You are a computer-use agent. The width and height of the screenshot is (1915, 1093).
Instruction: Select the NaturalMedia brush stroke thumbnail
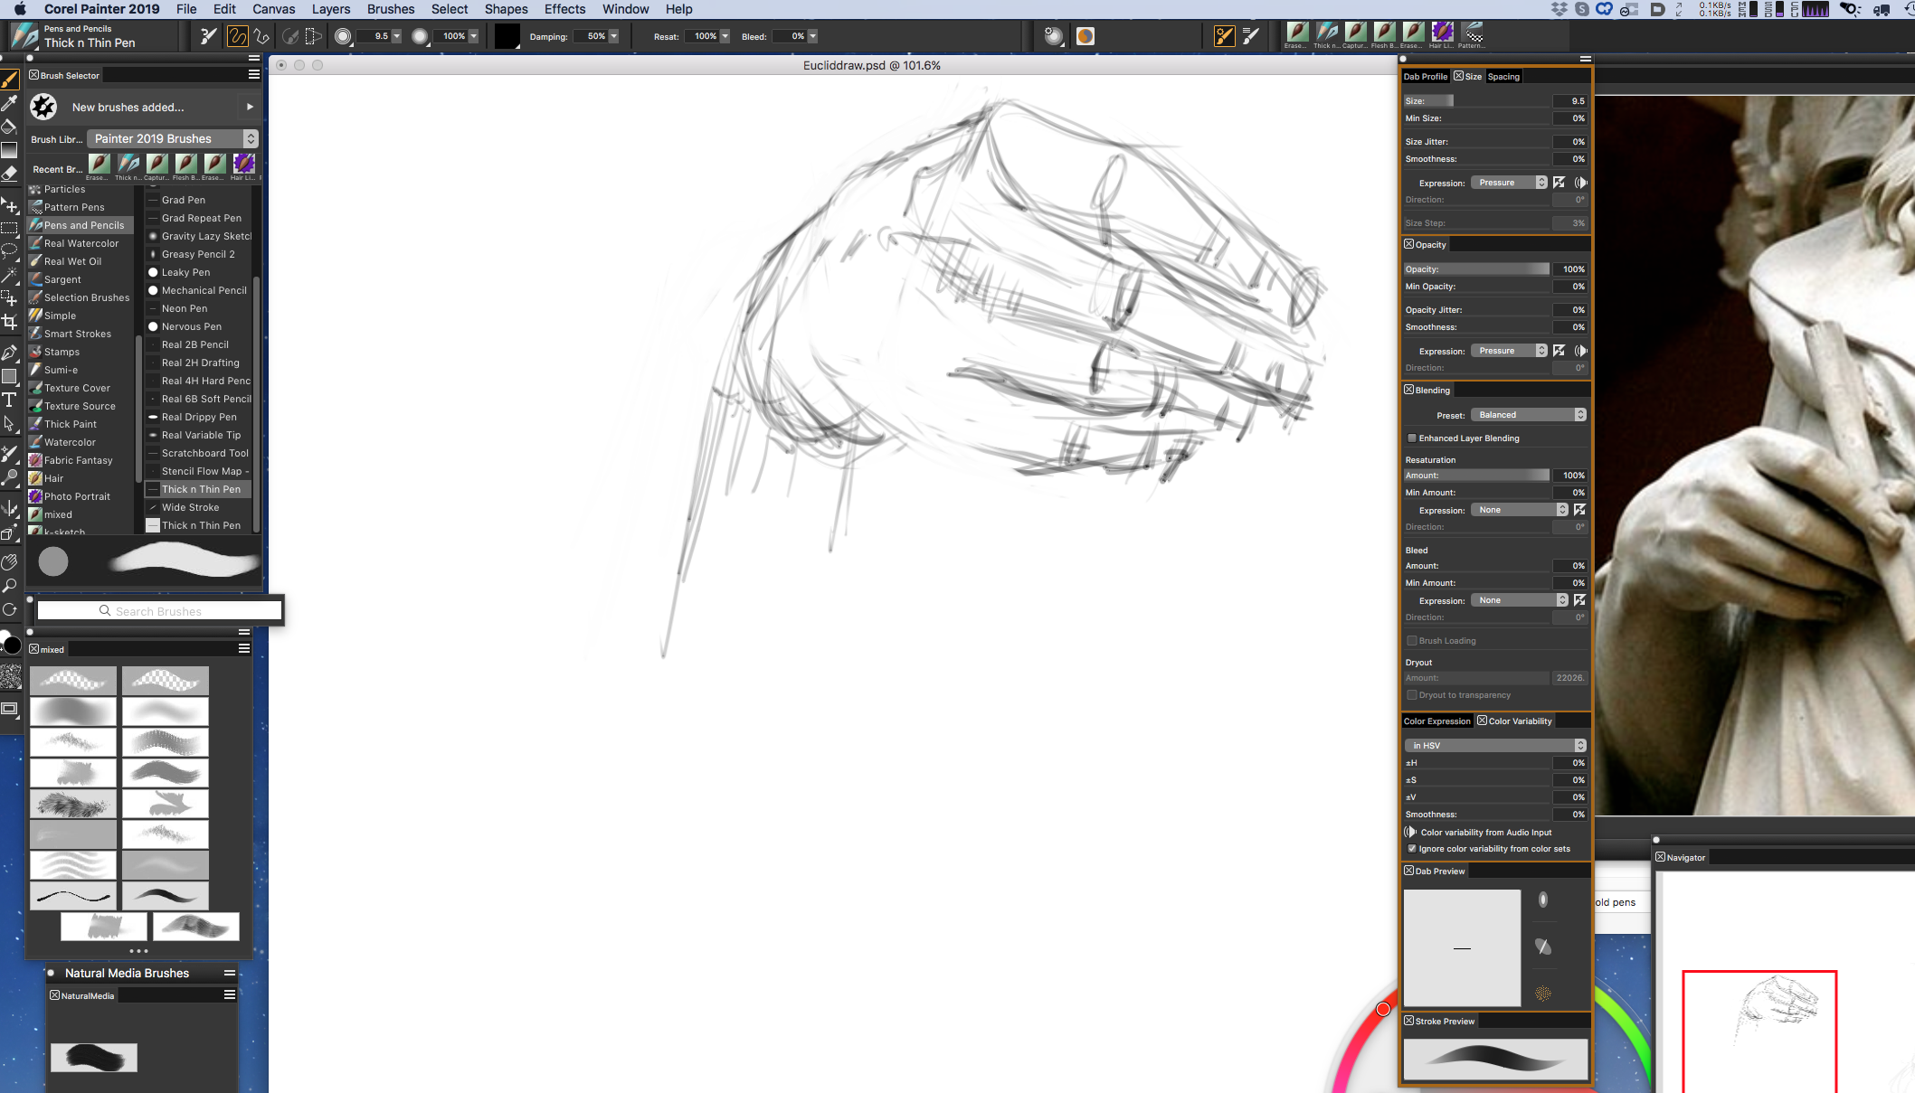(x=94, y=1058)
